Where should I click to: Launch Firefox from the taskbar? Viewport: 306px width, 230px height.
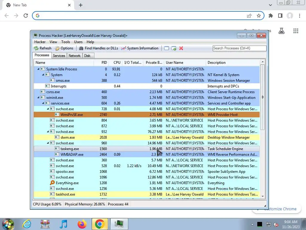[82, 224]
